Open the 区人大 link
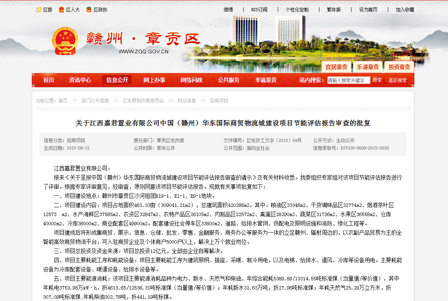This screenshot has width=448, height=301. [73, 10]
